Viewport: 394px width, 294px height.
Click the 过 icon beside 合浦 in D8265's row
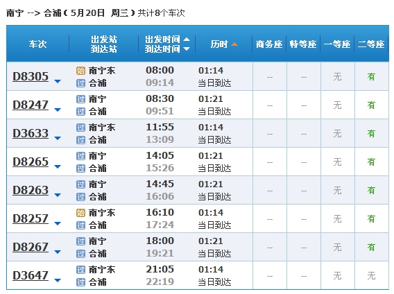pos(80,168)
